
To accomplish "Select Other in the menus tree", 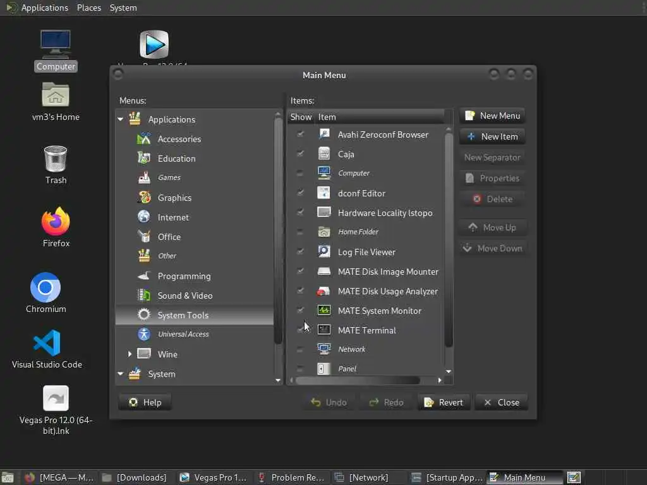I will tap(167, 256).
